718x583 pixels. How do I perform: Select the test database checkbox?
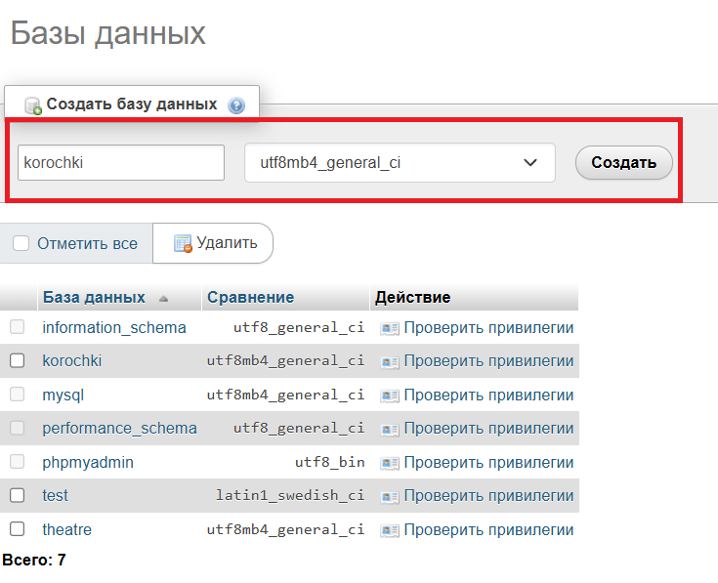pyautogui.click(x=17, y=496)
